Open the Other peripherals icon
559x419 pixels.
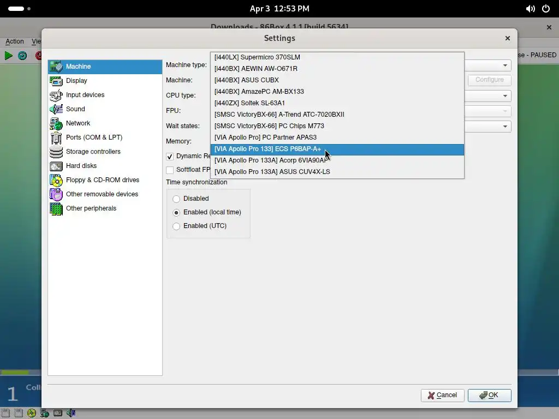tap(56, 208)
